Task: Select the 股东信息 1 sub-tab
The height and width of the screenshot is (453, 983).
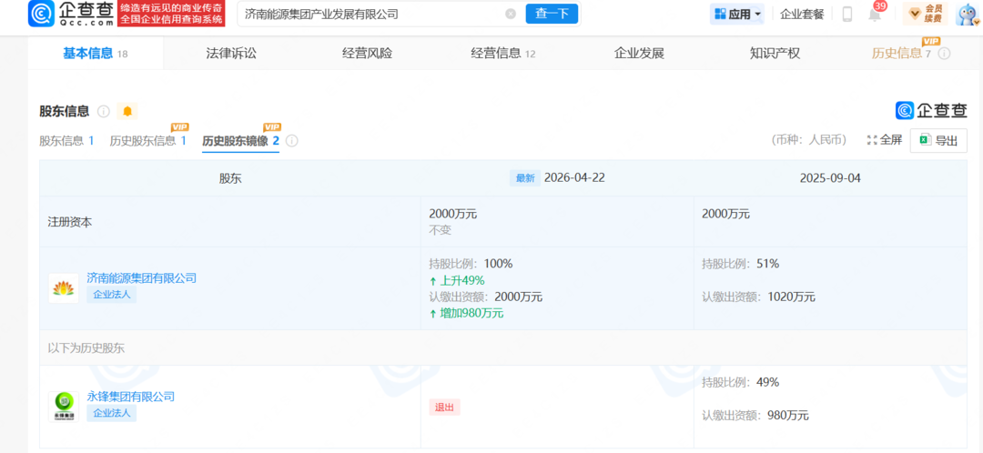Action: (66, 140)
